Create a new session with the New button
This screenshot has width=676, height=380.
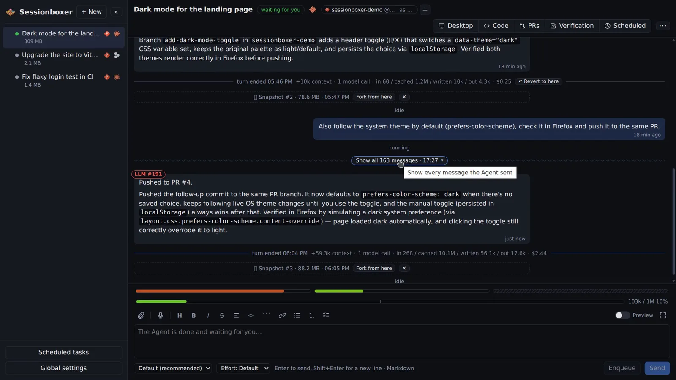92,12
